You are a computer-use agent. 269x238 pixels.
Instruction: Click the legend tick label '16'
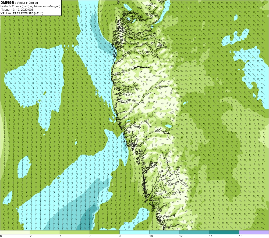tap(240, 236)
